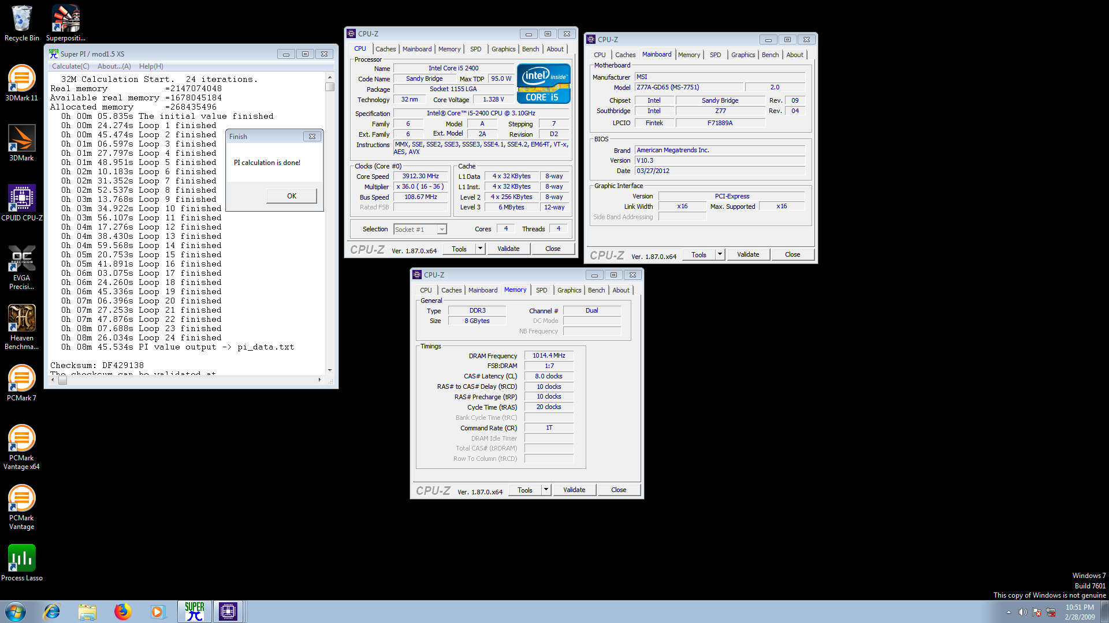Open Help(H) menu in Super PI
1109x623 pixels.
coord(151,66)
